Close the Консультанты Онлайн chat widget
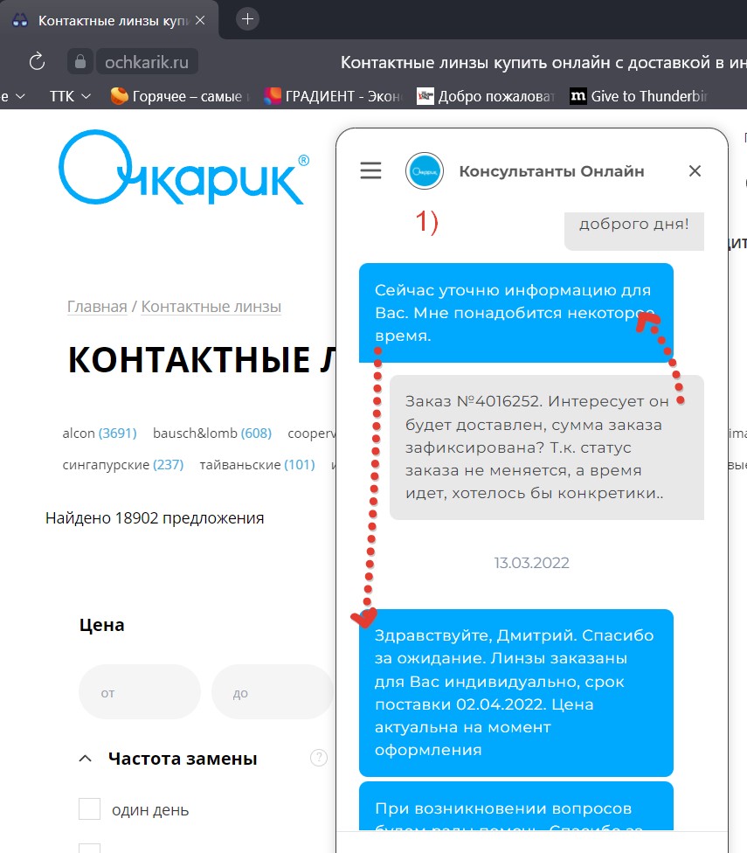Viewport: 747px width, 853px height. 695,170
